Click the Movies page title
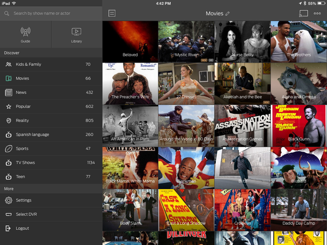 [214, 14]
